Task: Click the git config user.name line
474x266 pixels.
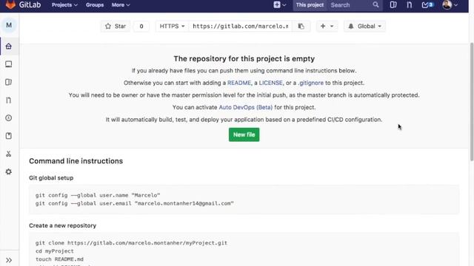Action: coord(98,195)
